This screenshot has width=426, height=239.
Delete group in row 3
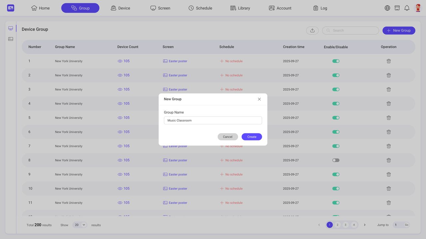[x=388, y=89]
